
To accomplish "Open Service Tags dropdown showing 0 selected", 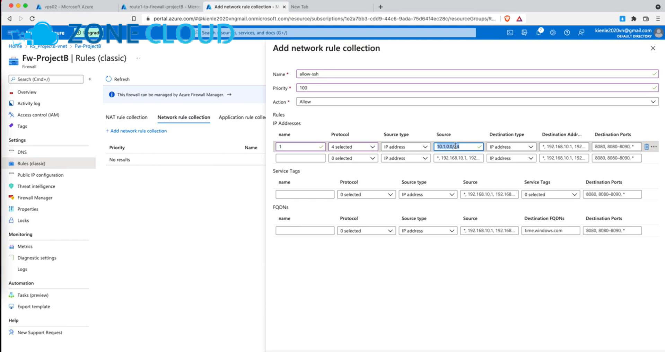I will tap(550, 195).
